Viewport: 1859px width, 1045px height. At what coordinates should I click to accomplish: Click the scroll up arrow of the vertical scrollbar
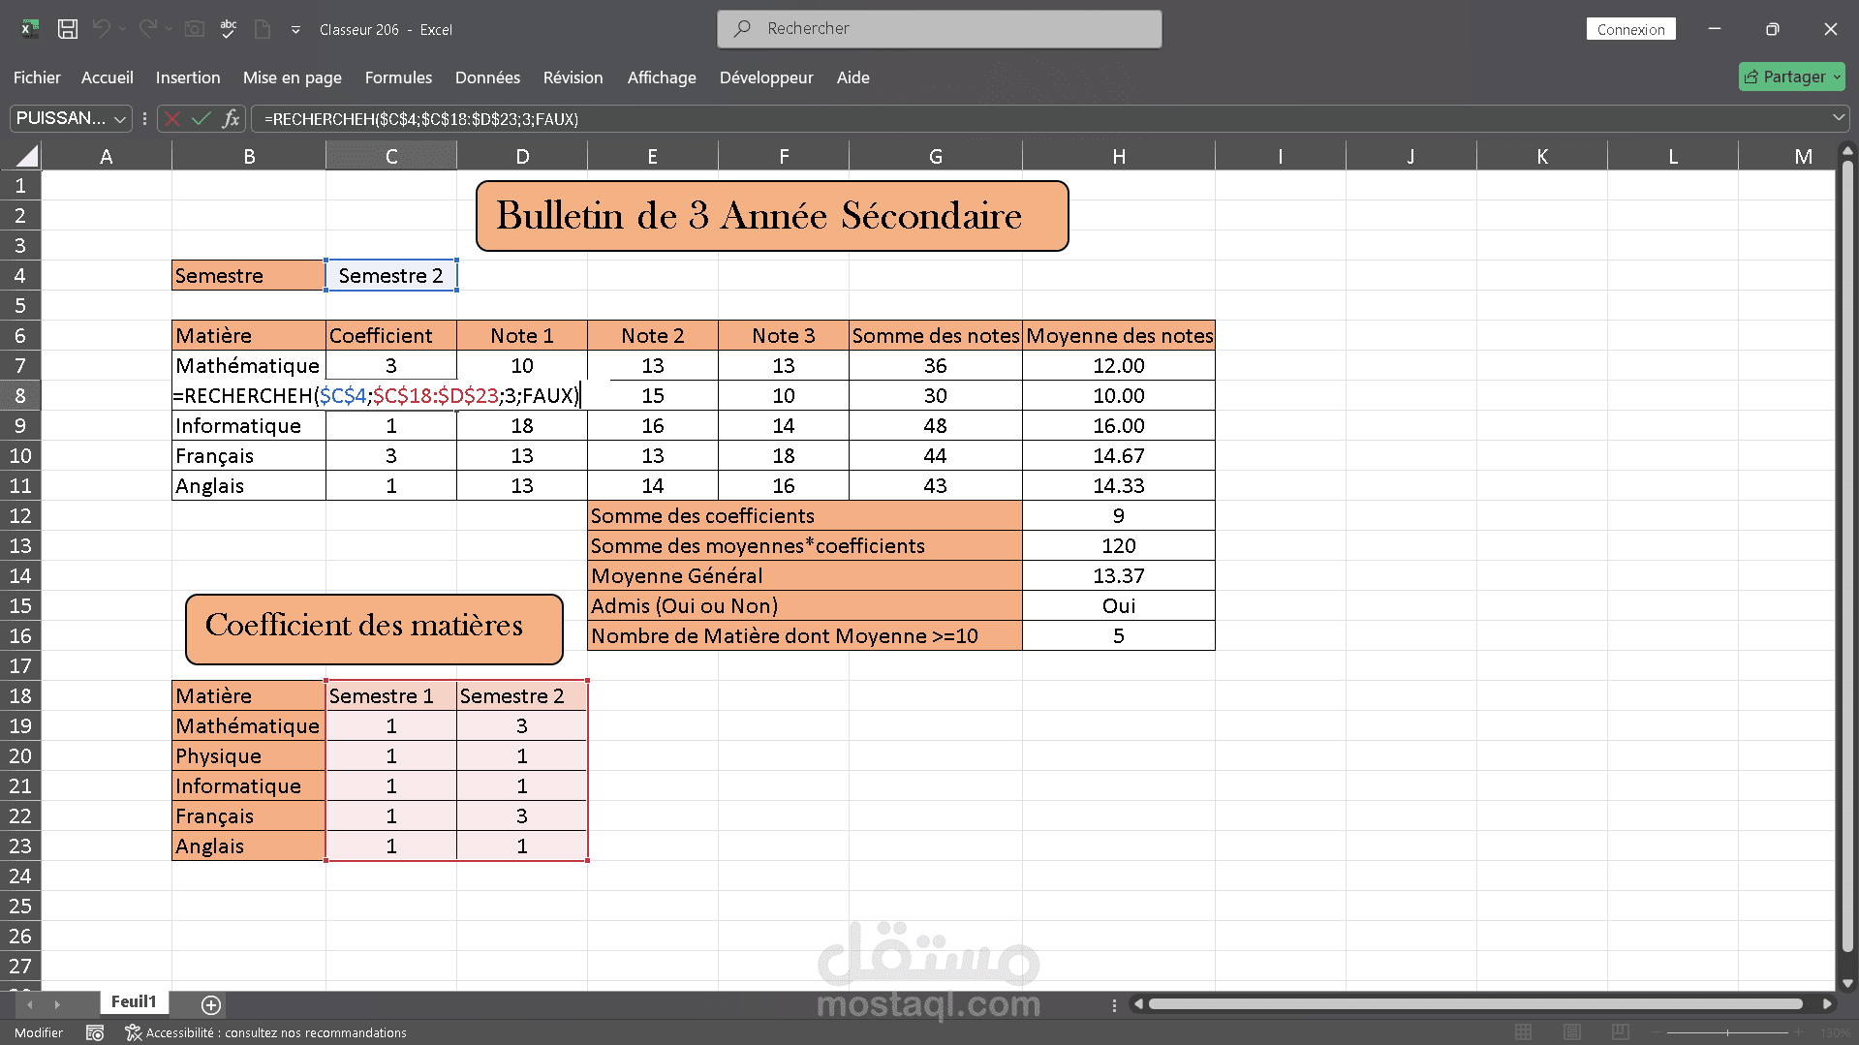coord(1847,150)
